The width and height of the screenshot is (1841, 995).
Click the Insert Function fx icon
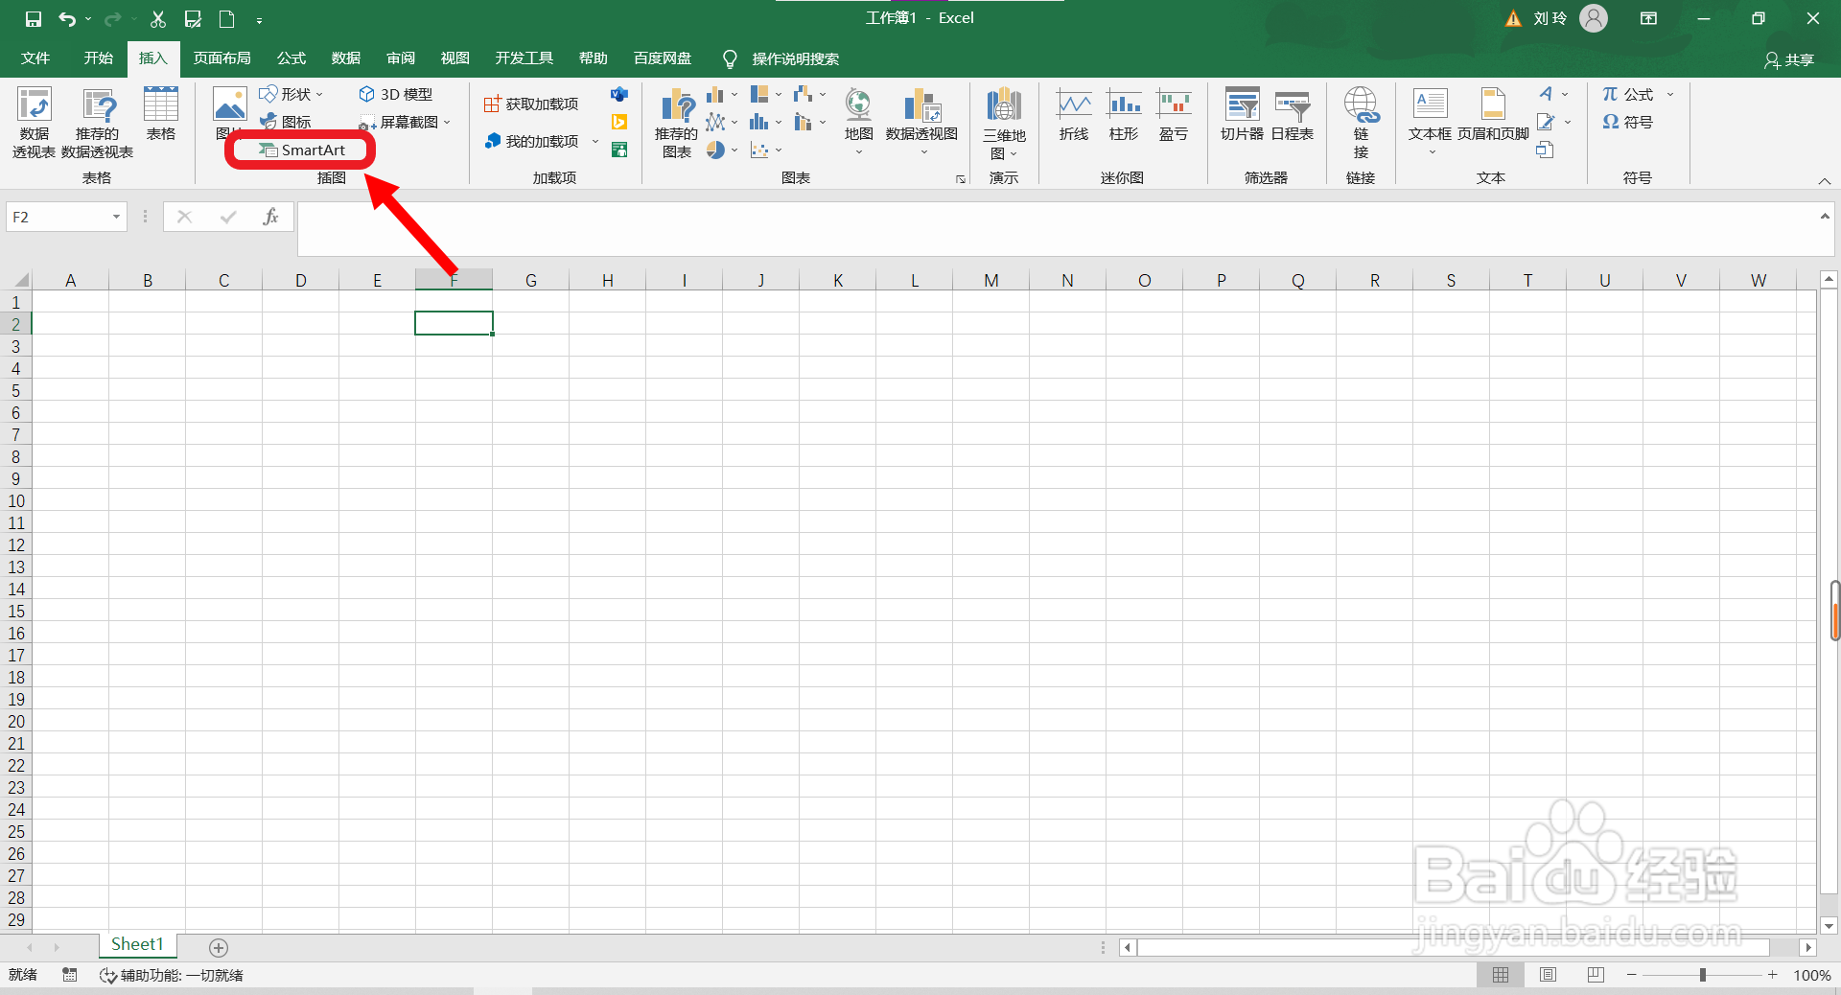[270, 217]
